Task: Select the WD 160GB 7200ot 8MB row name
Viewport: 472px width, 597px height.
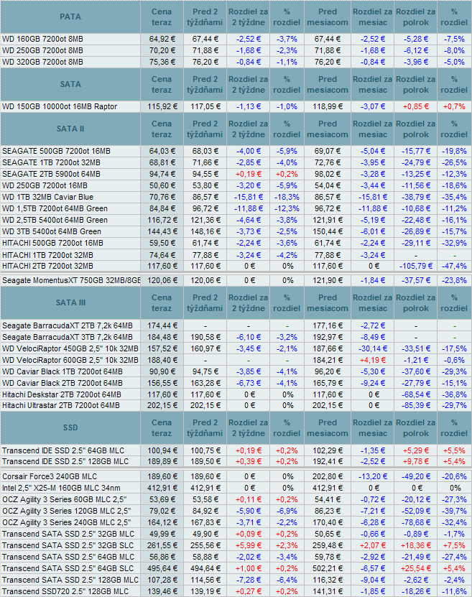Action: (42, 39)
